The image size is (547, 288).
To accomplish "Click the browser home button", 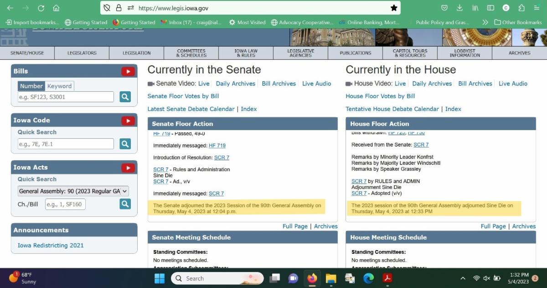I will tap(56, 8).
